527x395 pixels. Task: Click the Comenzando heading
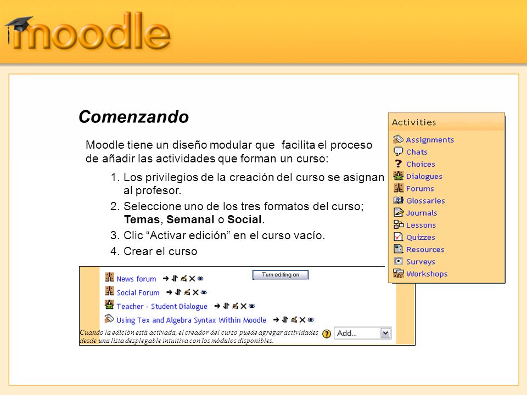coord(134,117)
